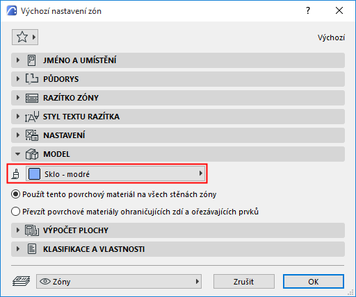
Task: Toggle the eye icon in Zóny layer
Action: [x=45, y=281]
